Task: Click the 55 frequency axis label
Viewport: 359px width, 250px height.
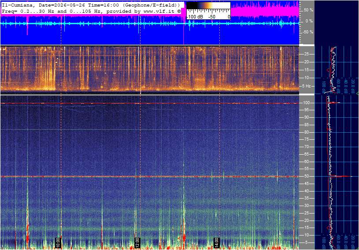Action: click(x=306, y=169)
